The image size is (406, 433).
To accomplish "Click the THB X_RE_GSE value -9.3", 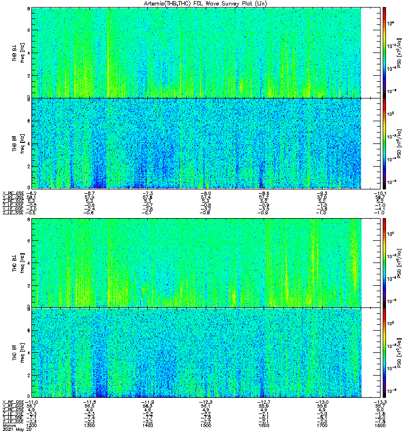I will (322, 193).
